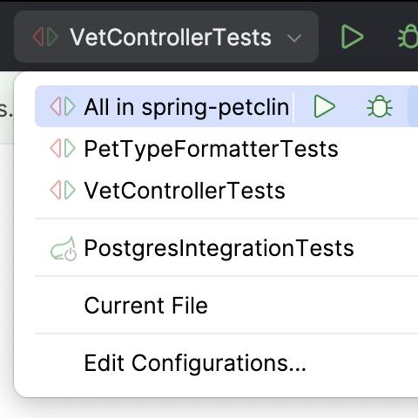
Task: Click JUnit icon in the run configuration selector
Action: 45,37
